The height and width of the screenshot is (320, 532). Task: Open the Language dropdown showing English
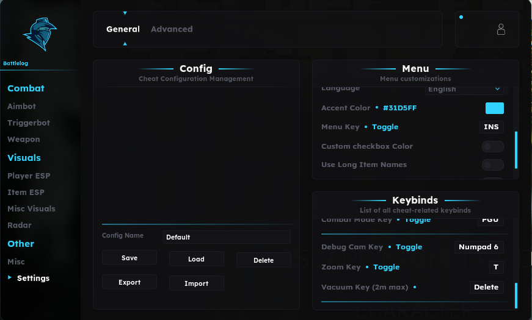pos(464,90)
